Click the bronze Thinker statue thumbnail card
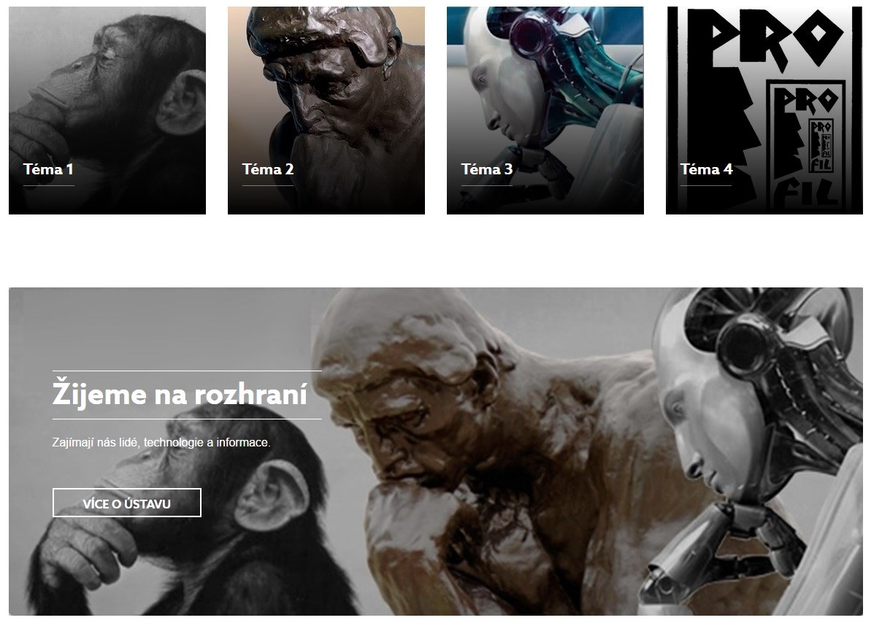The width and height of the screenshot is (882, 631). [x=326, y=111]
